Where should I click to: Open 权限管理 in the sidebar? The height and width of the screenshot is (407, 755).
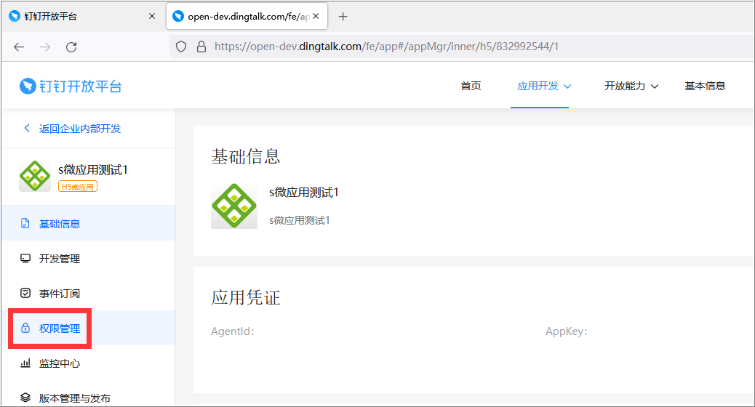pos(88,328)
